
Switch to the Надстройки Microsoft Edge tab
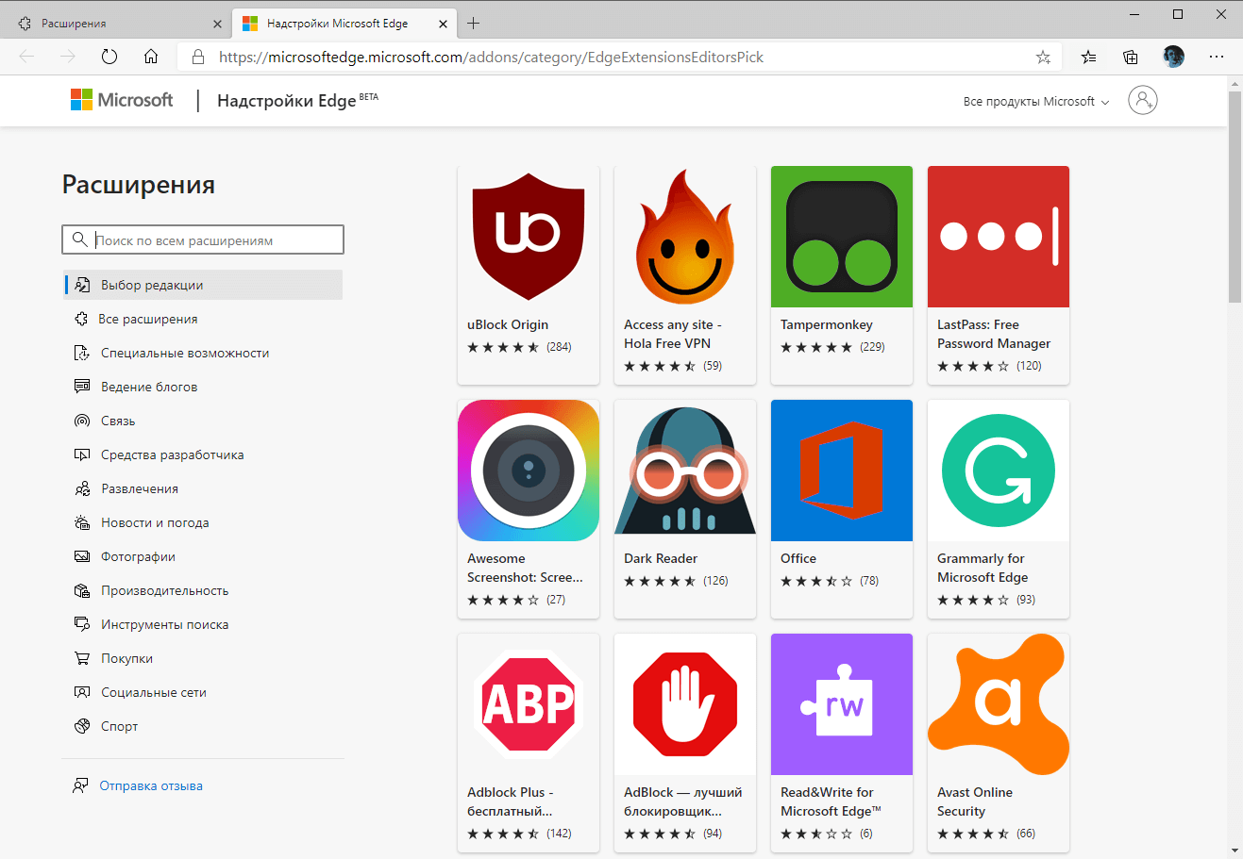click(337, 24)
